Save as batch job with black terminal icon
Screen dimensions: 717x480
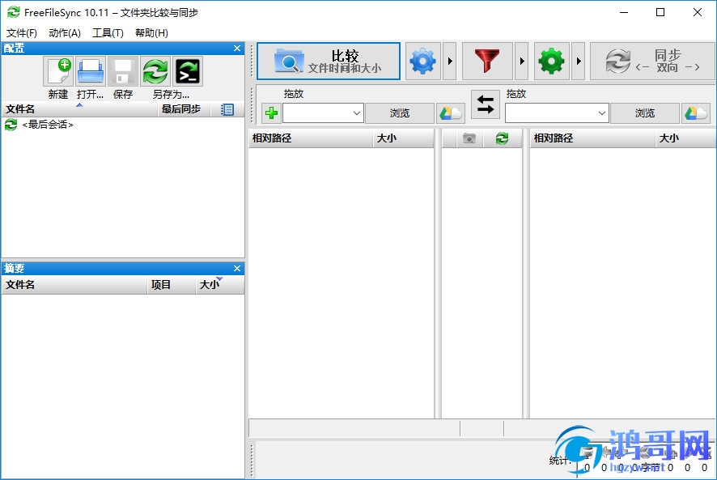188,71
